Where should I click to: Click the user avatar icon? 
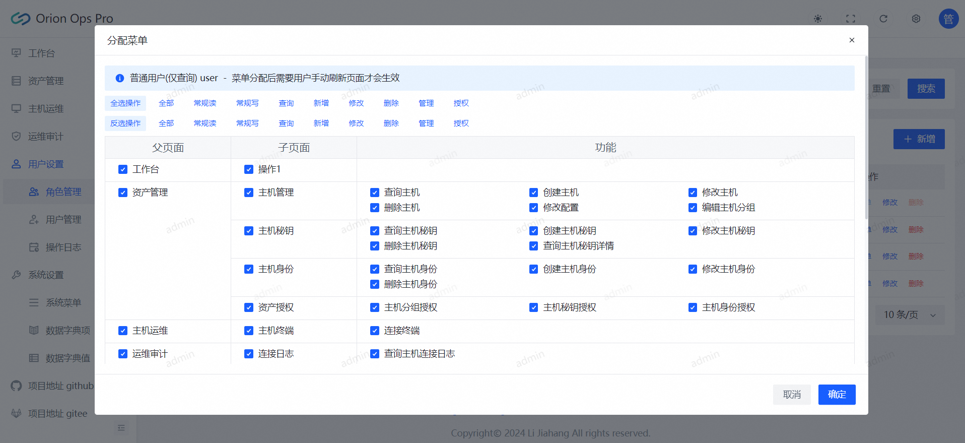[948, 19]
